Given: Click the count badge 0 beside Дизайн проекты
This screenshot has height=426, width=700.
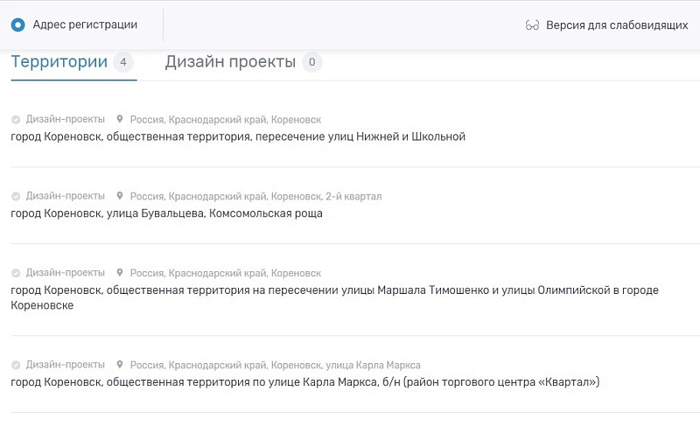Looking at the screenshot, I should click(x=312, y=62).
